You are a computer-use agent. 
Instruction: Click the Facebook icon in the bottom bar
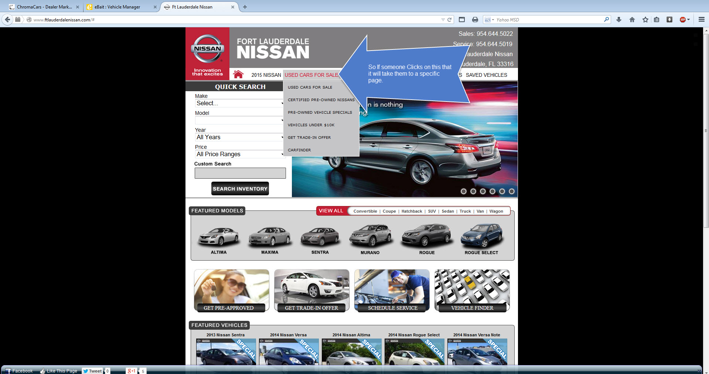[x=9, y=371]
